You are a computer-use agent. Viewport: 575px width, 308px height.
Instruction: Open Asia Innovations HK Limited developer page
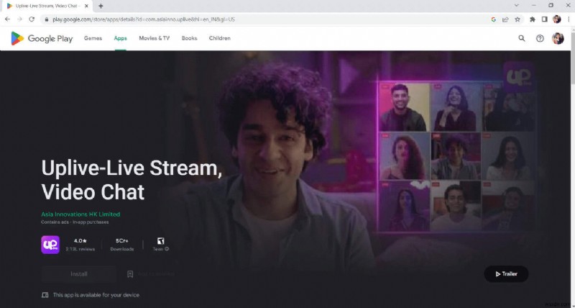click(x=80, y=214)
